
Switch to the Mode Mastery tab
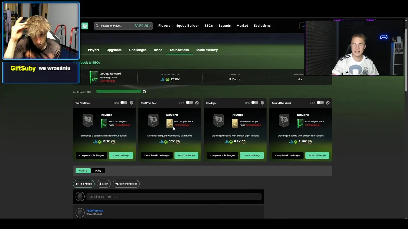click(x=207, y=50)
